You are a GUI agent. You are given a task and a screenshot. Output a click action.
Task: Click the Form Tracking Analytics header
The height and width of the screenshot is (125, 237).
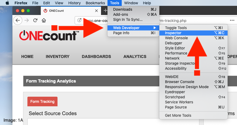click(51, 81)
